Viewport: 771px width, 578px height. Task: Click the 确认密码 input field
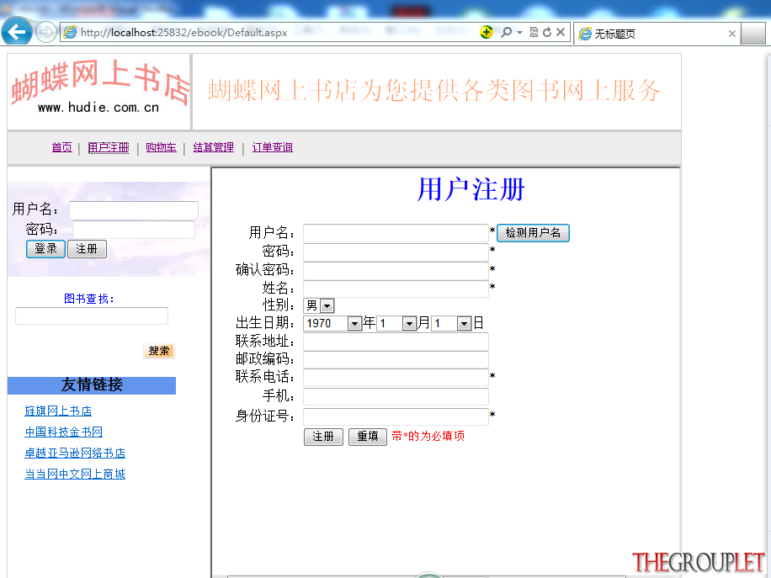click(x=396, y=271)
